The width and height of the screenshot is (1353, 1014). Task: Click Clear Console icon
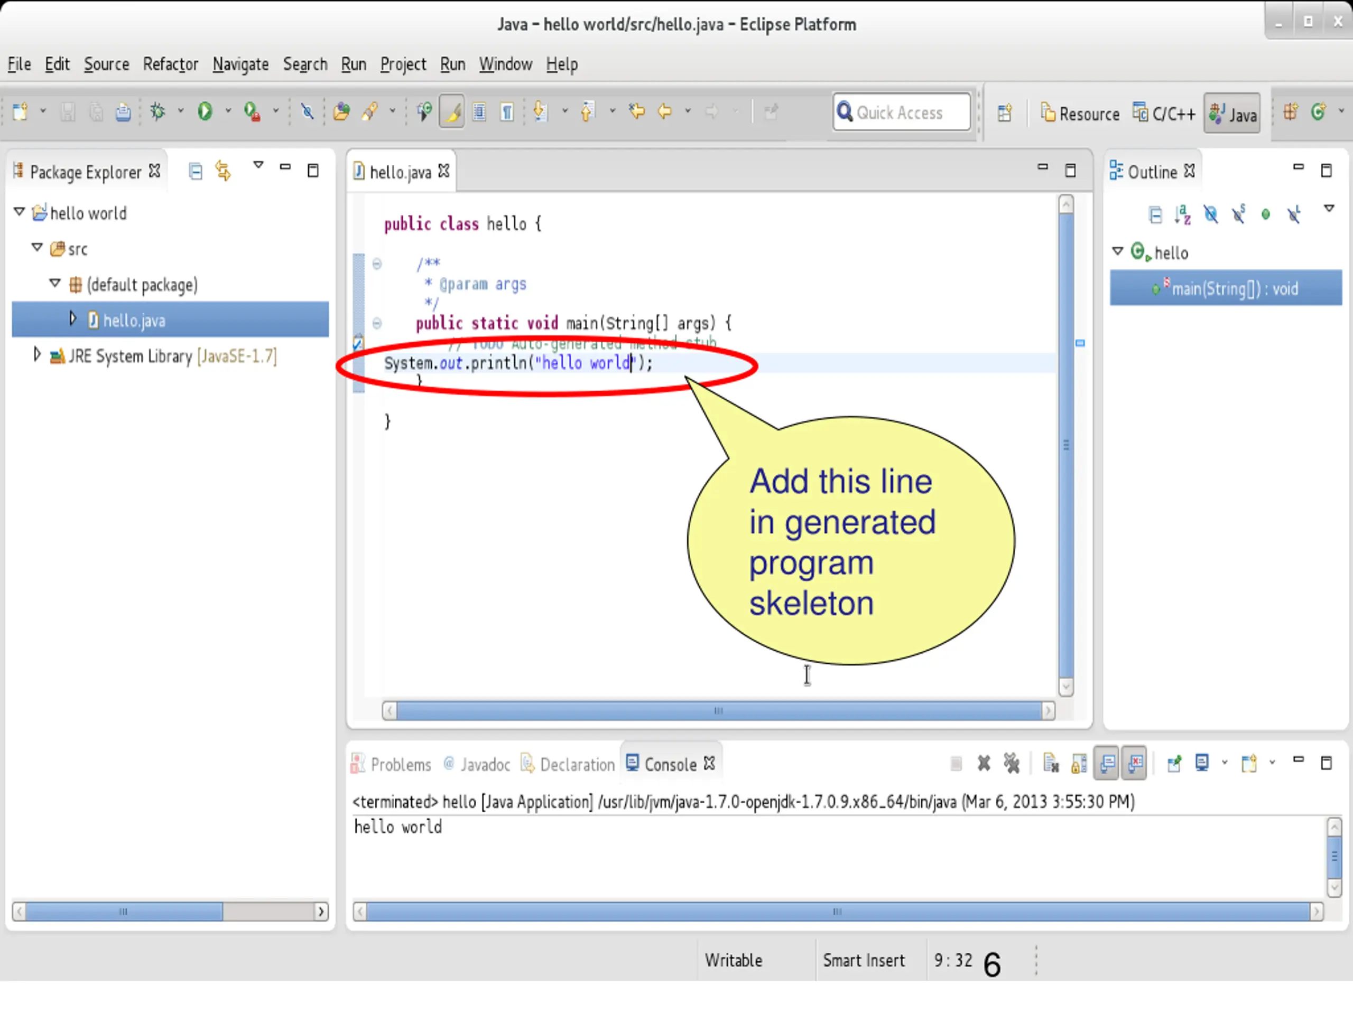(x=1051, y=764)
